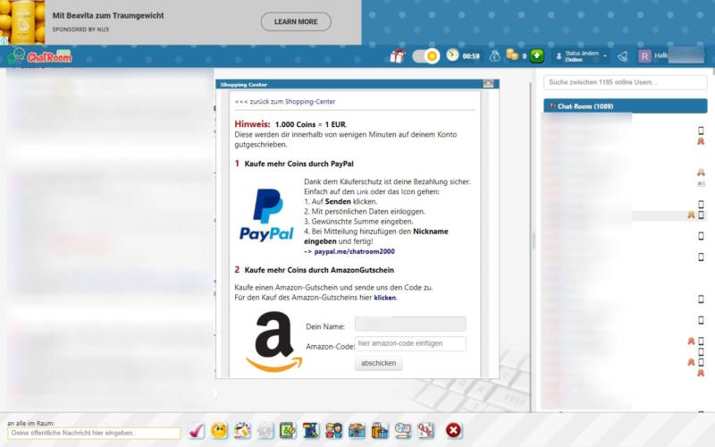715x447 pixels.
Task: Focus the online users search box
Action: pos(625,82)
